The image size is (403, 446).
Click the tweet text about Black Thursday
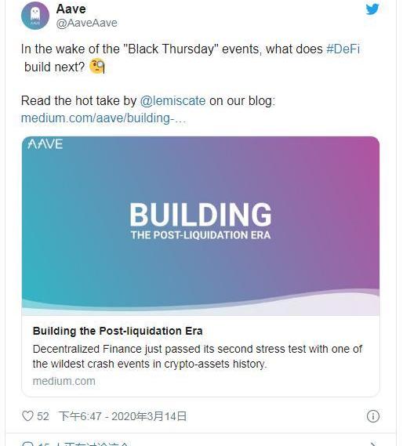(x=191, y=58)
